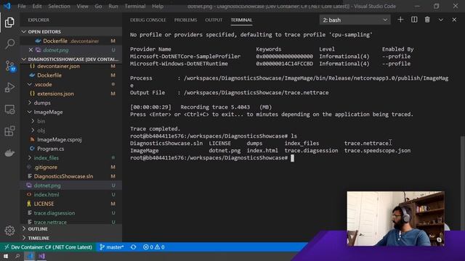Open the Docker view in activity bar
Viewport: 465px width, 261px height.
(x=9, y=153)
